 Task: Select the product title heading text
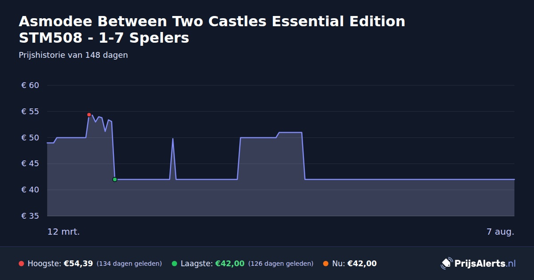pos(212,29)
